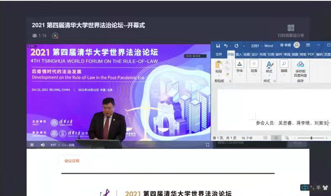Viewport: 331px width, 196px height.
Task: Mute the video using the speaker icon
Action: point(43,145)
